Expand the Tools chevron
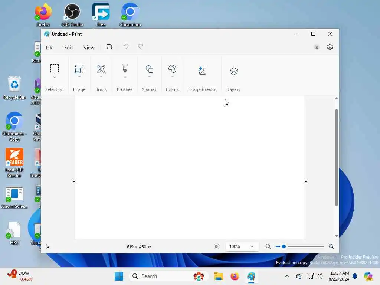Viewport: 380px width, 285px height. (101, 76)
